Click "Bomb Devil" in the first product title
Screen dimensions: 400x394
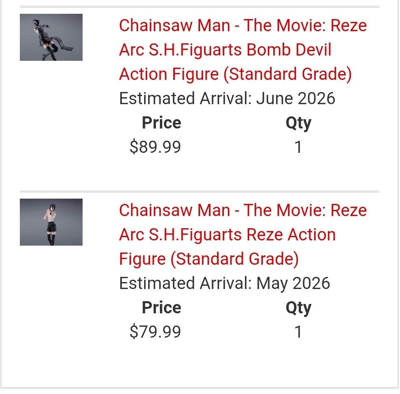click(x=289, y=50)
